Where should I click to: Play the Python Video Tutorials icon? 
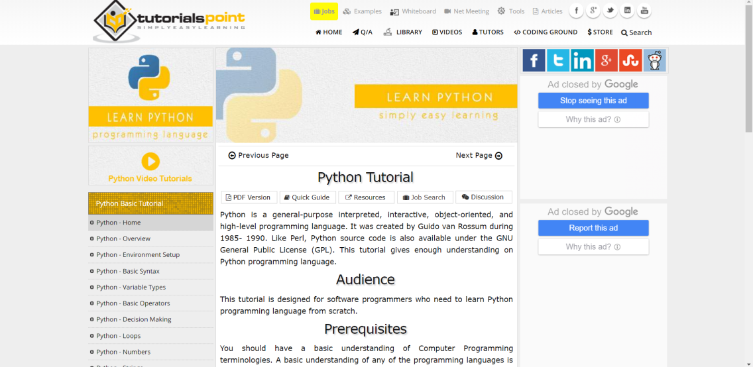tap(150, 161)
